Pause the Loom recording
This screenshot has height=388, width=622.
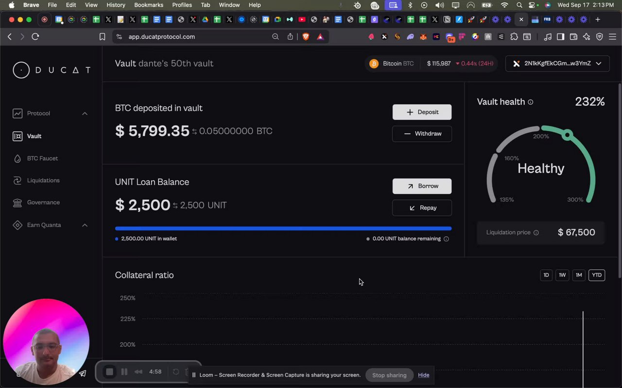[x=124, y=372]
